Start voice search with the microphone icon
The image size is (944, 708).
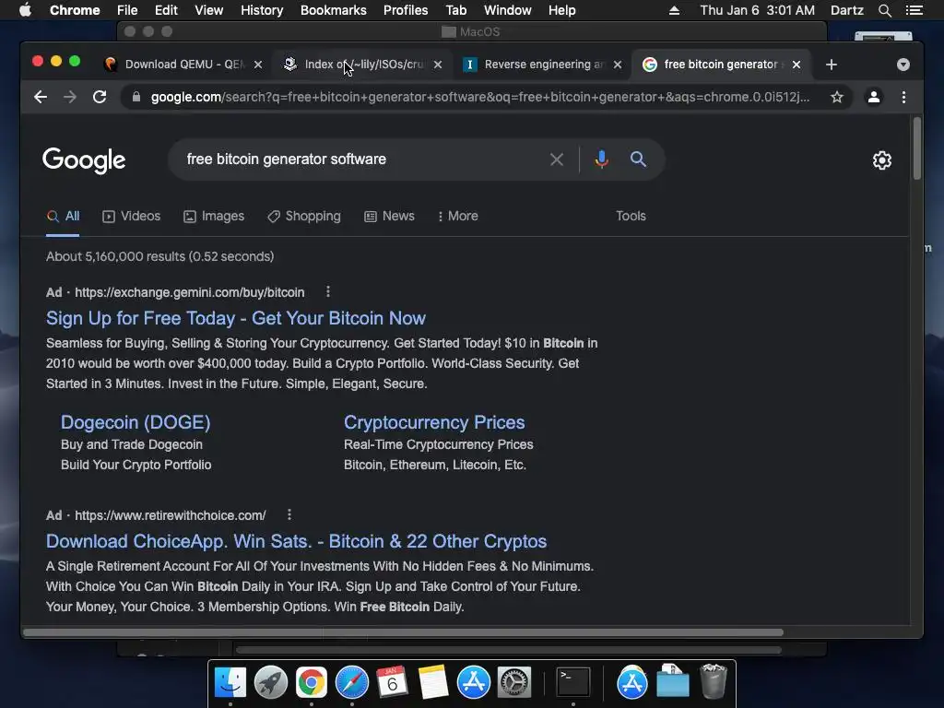[601, 159]
